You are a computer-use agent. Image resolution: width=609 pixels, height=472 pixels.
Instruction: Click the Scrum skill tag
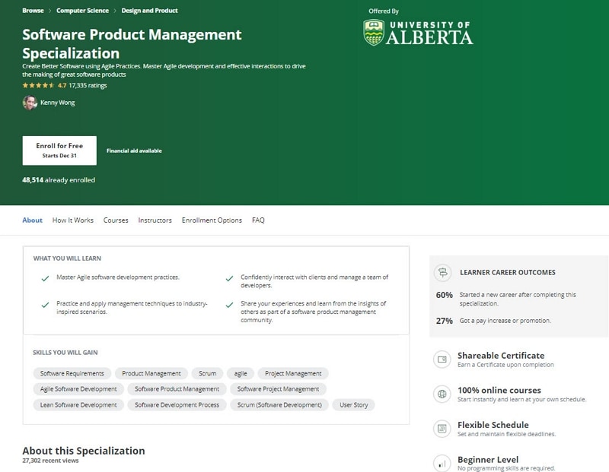click(x=207, y=373)
